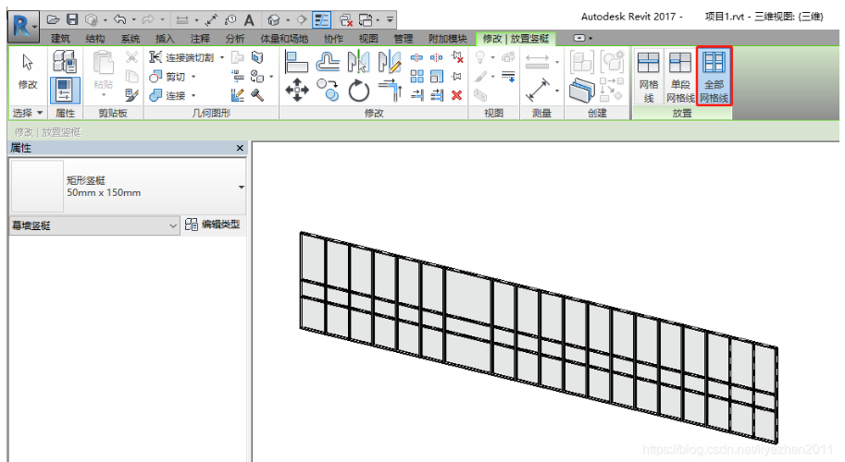The height and width of the screenshot is (462, 845).
Task: Click the 编辑类型 edit type button
Action: [x=213, y=225]
